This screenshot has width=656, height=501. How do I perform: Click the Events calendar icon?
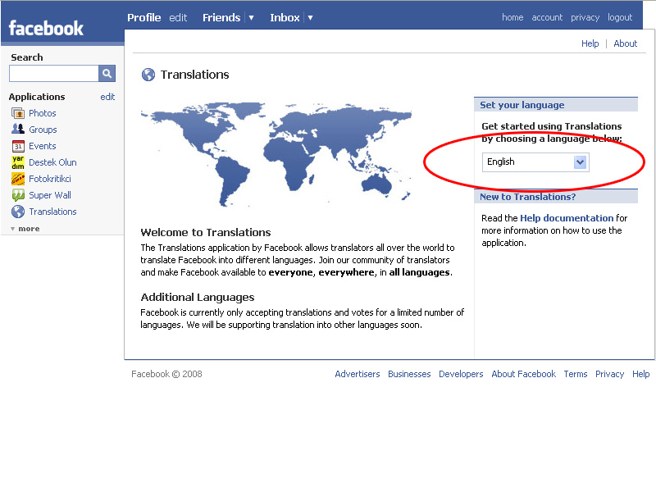(18, 146)
